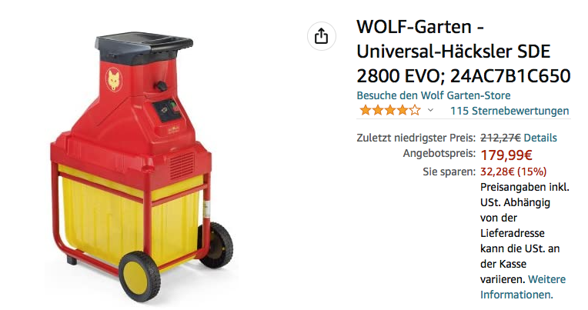
Task: Click the black feed hopper atop the shredder
Action: click(x=144, y=45)
